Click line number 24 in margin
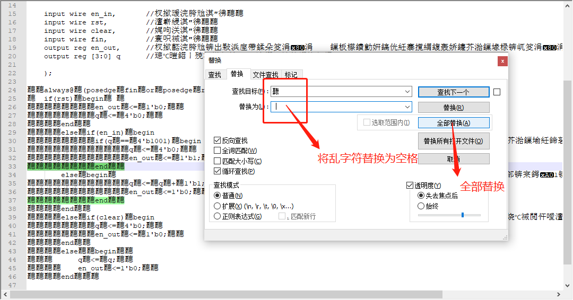573x300 pixels. [x=12, y=90]
